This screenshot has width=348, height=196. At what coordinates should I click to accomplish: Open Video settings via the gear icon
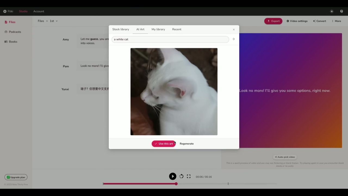288,21
